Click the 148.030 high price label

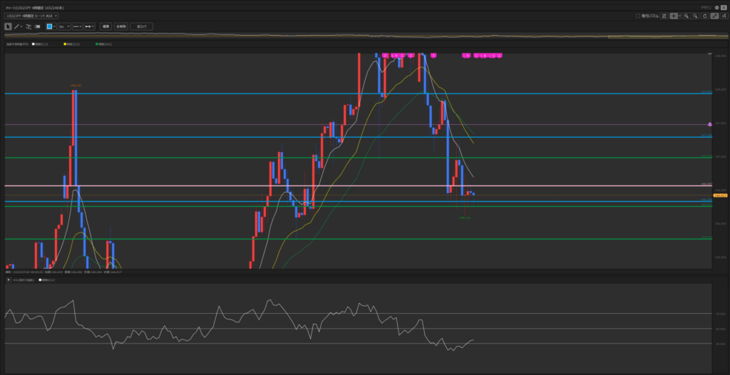coord(76,86)
